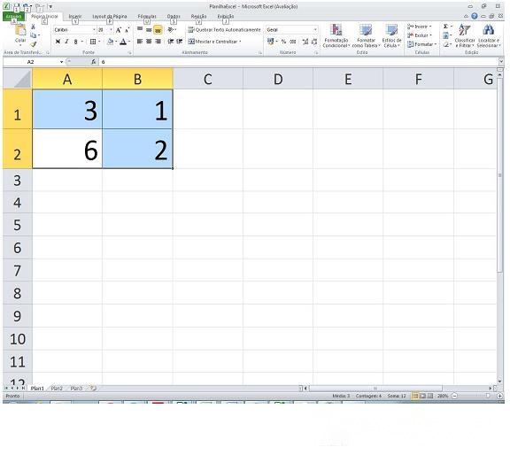Switch to the Fórmulas ribbon tab
This screenshot has width=510, height=455.
pos(147,16)
